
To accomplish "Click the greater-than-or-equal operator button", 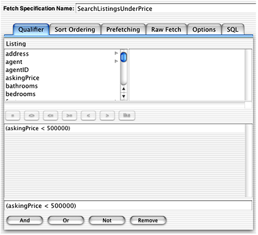I will pyautogui.click(x=69, y=116).
